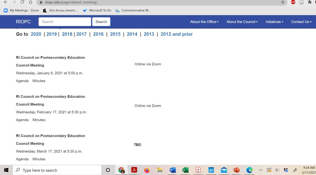
Task: Open the Agenda for the January 6 meeting
Action: (x=22, y=81)
